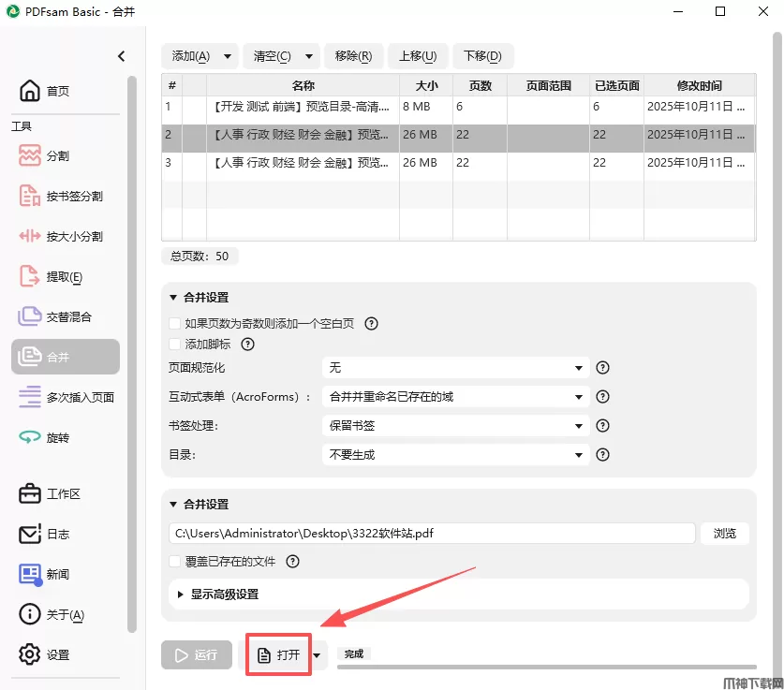Open the 提取 (Extract) tool icon

point(30,276)
